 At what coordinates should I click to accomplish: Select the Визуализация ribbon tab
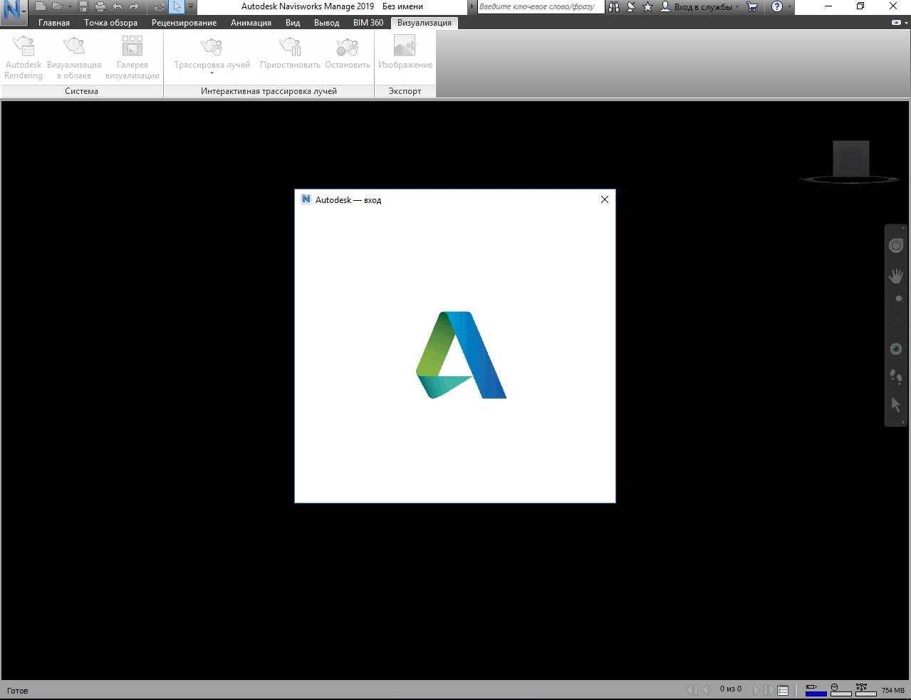tap(425, 23)
